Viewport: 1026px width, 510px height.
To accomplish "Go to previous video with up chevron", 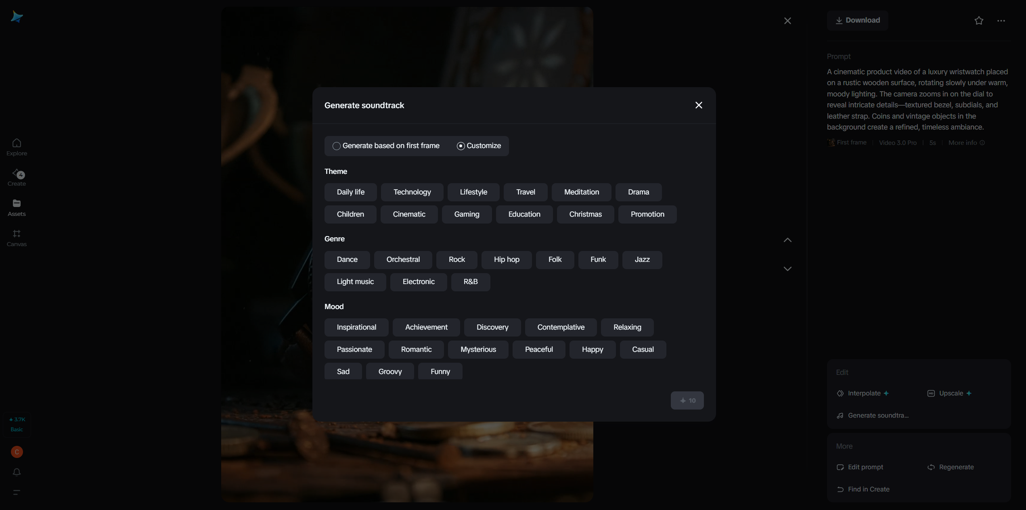I will click(x=787, y=240).
